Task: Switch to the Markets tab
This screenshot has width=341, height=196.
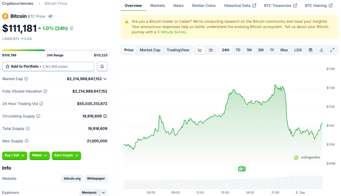Action: tap(158, 5)
